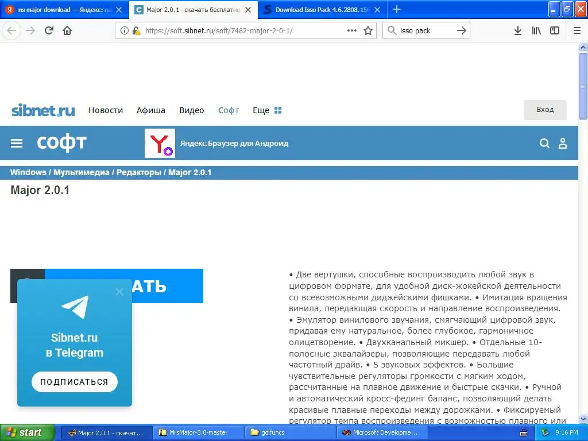Viewport: 588px width, 441px height.
Task: Close the Telegram popup
Action: pyautogui.click(x=119, y=291)
